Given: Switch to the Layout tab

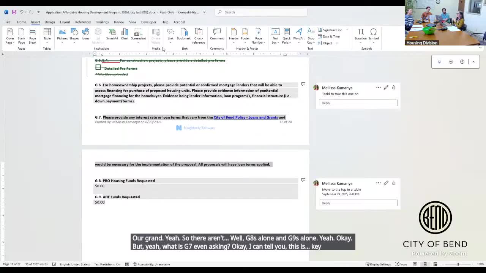Looking at the screenshot, I should click(65, 22).
